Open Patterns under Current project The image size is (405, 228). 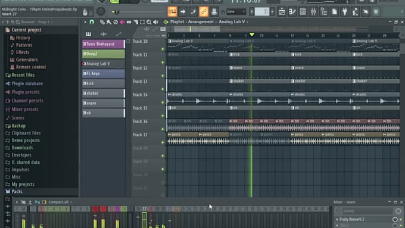(x=24, y=45)
